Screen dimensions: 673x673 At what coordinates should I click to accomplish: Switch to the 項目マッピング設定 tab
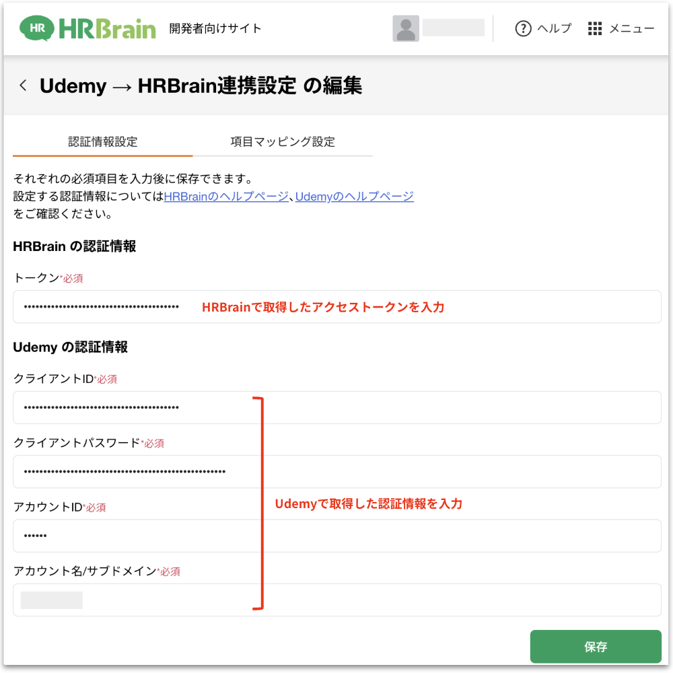[283, 142]
